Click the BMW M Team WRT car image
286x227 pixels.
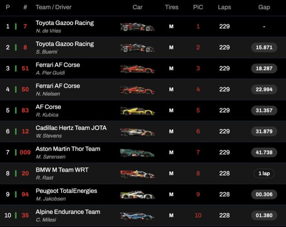(138, 174)
